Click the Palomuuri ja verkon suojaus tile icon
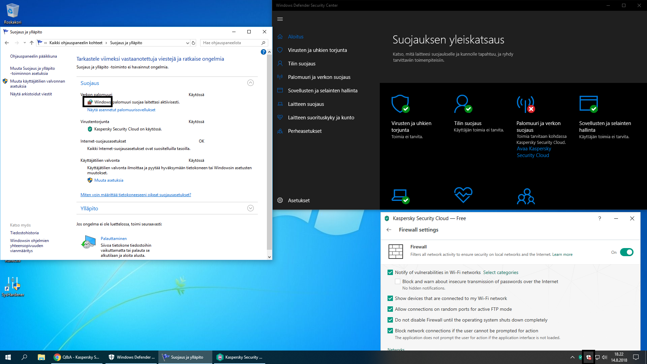Screen dimensions: 647x364 coord(526,104)
